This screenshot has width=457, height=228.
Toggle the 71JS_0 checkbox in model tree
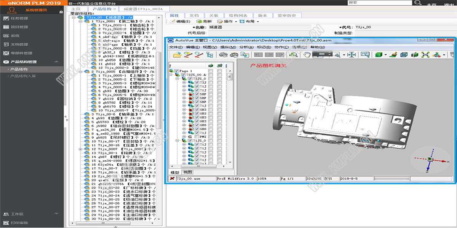click(x=190, y=141)
